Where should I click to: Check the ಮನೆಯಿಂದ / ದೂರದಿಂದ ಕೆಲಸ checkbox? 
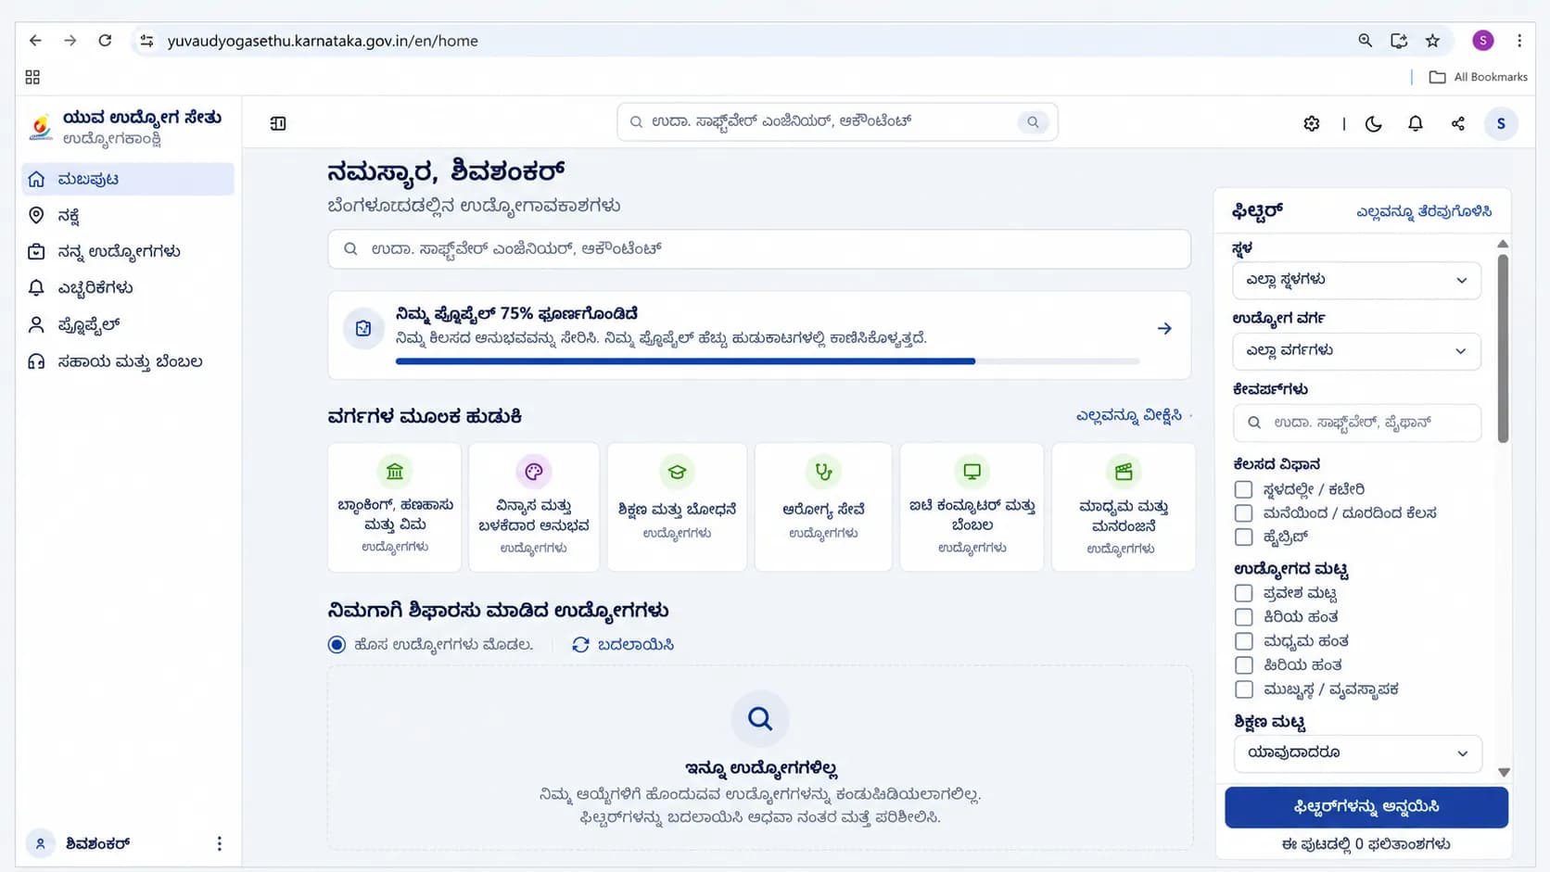[x=1243, y=513]
